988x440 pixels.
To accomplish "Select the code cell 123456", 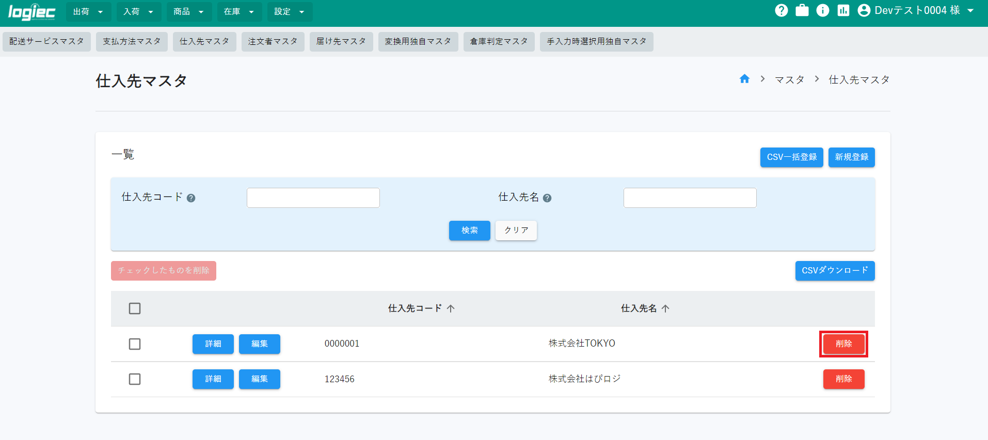I will [x=339, y=379].
